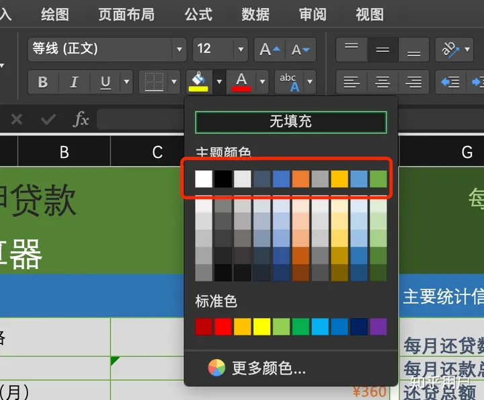Toggle italic formatting
Image resolution: width=484 pixels, height=400 pixels.
(x=74, y=82)
